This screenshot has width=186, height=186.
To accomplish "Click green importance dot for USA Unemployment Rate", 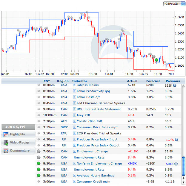I will click(x=39, y=169).
